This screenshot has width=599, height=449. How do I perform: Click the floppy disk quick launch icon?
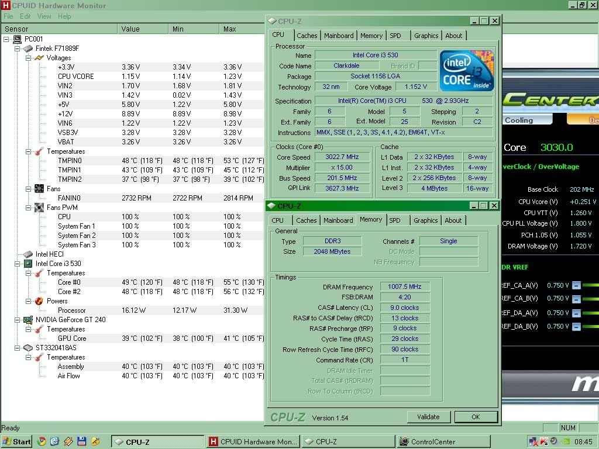click(81, 442)
